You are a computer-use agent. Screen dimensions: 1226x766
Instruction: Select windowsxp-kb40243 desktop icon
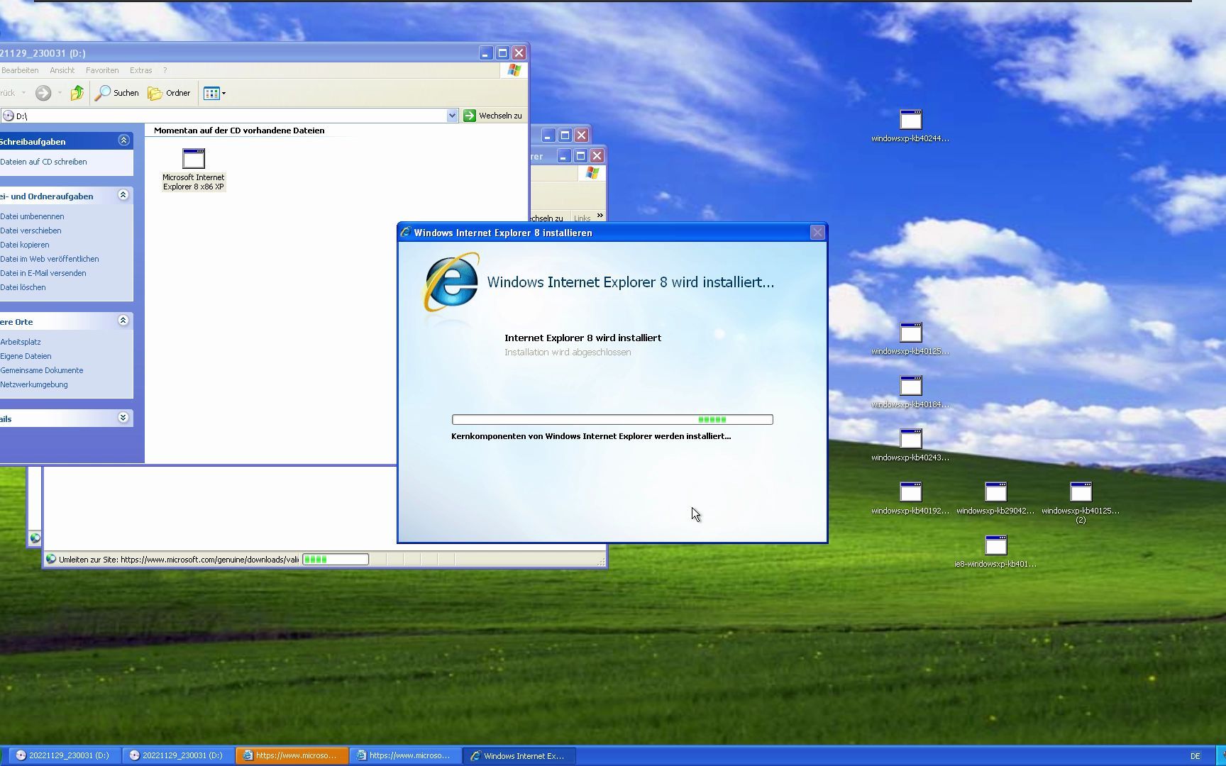pyautogui.click(x=910, y=445)
